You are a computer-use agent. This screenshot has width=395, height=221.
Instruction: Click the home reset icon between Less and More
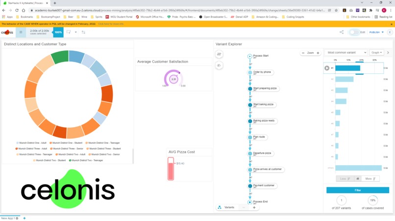(358, 179)
